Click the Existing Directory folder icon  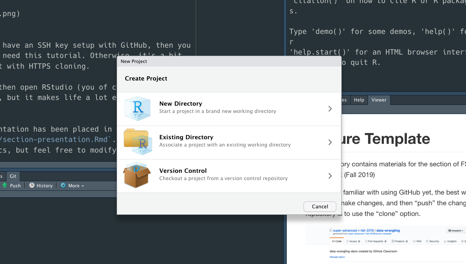[138, 142]
